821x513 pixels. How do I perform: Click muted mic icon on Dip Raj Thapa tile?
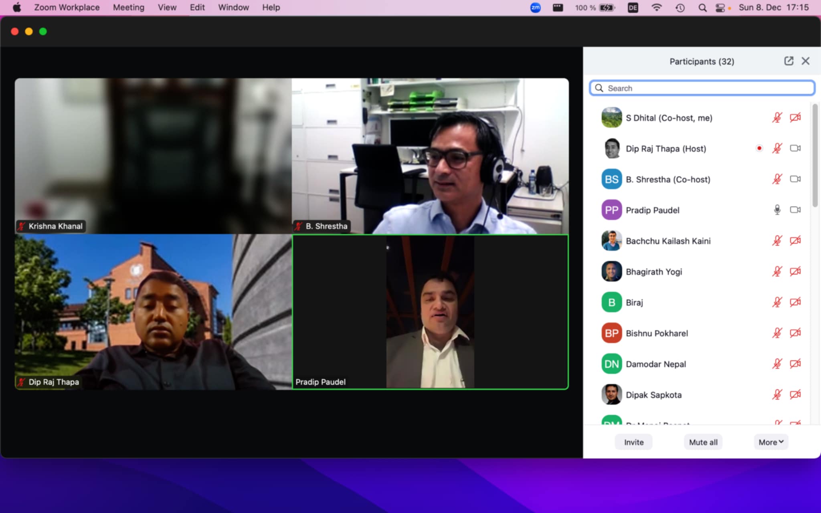pos(21,382)
